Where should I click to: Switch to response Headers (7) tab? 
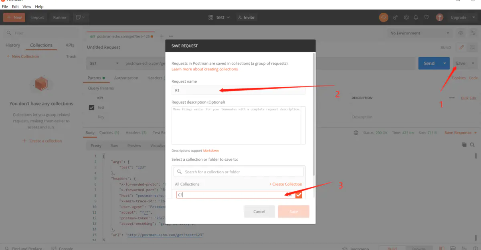coord(136,133)
